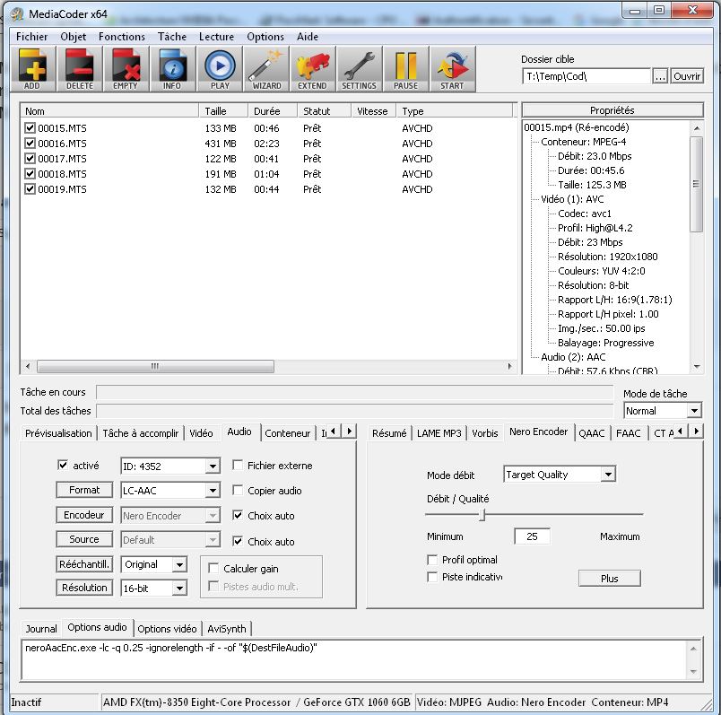Click the Ouvrir button
721x715 pixels.
point(687,77)
